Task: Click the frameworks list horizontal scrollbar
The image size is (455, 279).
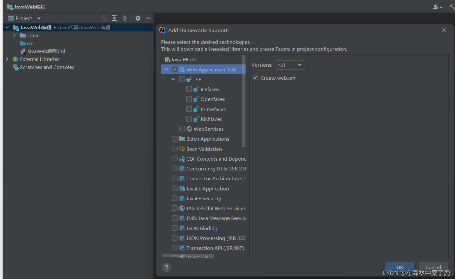Action: [x=188, y=256]
